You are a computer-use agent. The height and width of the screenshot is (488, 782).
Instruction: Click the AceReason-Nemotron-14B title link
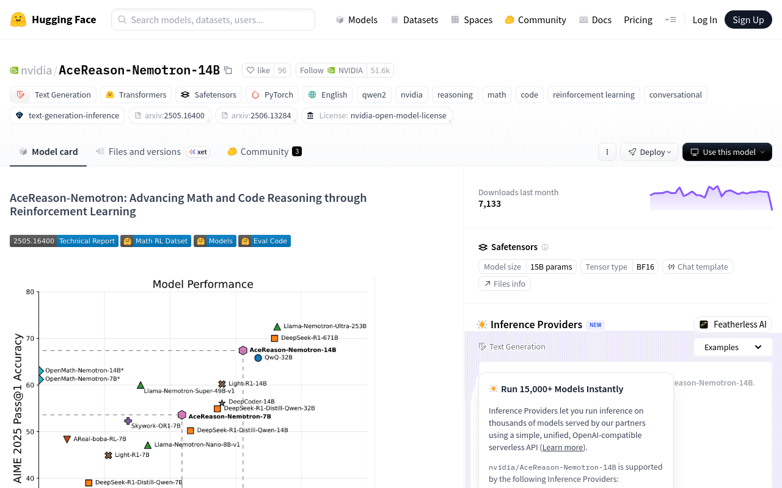pyautogui.click(x=139, y=70)
